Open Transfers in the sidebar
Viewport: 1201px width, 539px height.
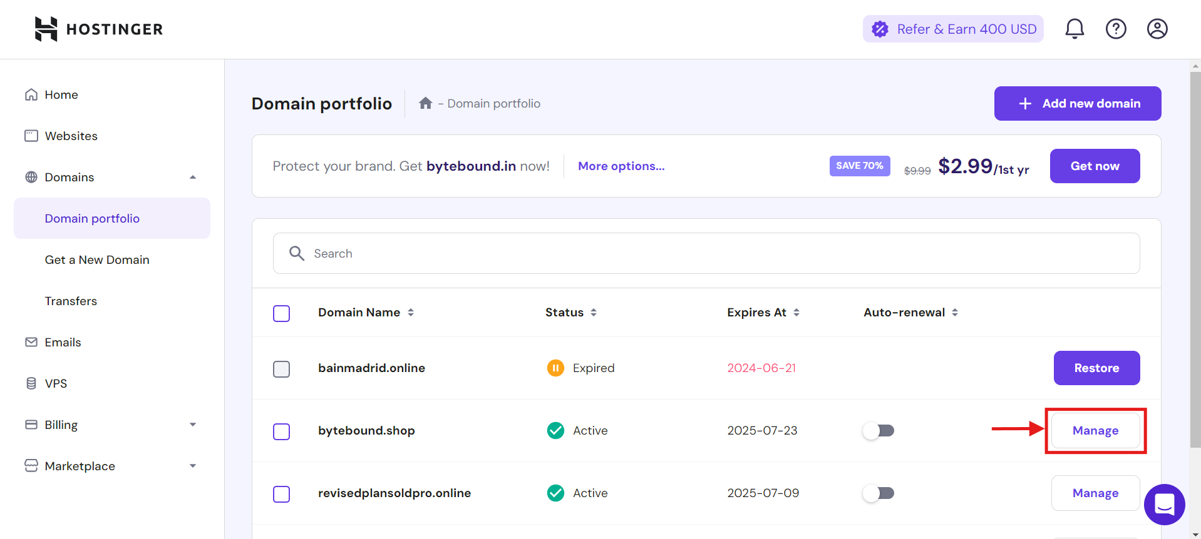click(71, 301)
